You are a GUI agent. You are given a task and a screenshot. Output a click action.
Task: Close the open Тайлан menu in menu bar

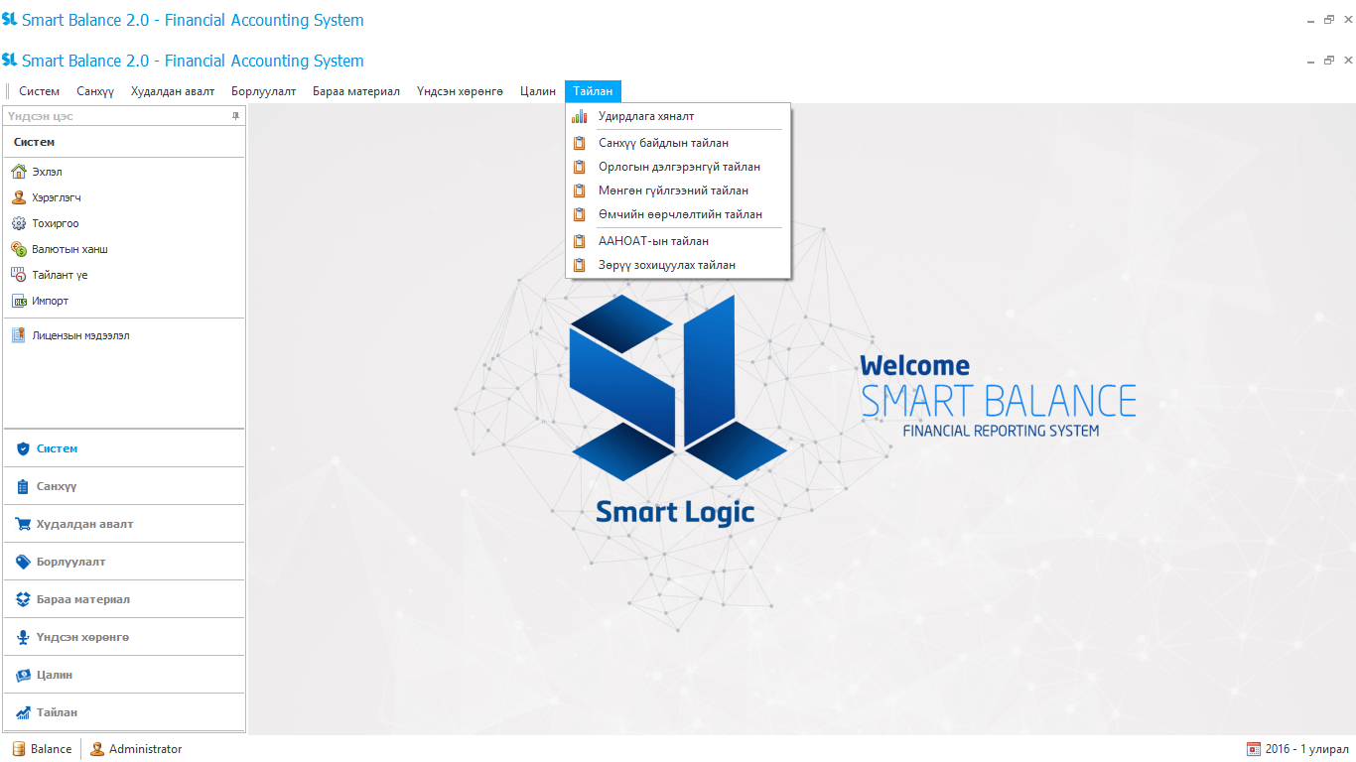pyautogui.click(x=593, y=91)
